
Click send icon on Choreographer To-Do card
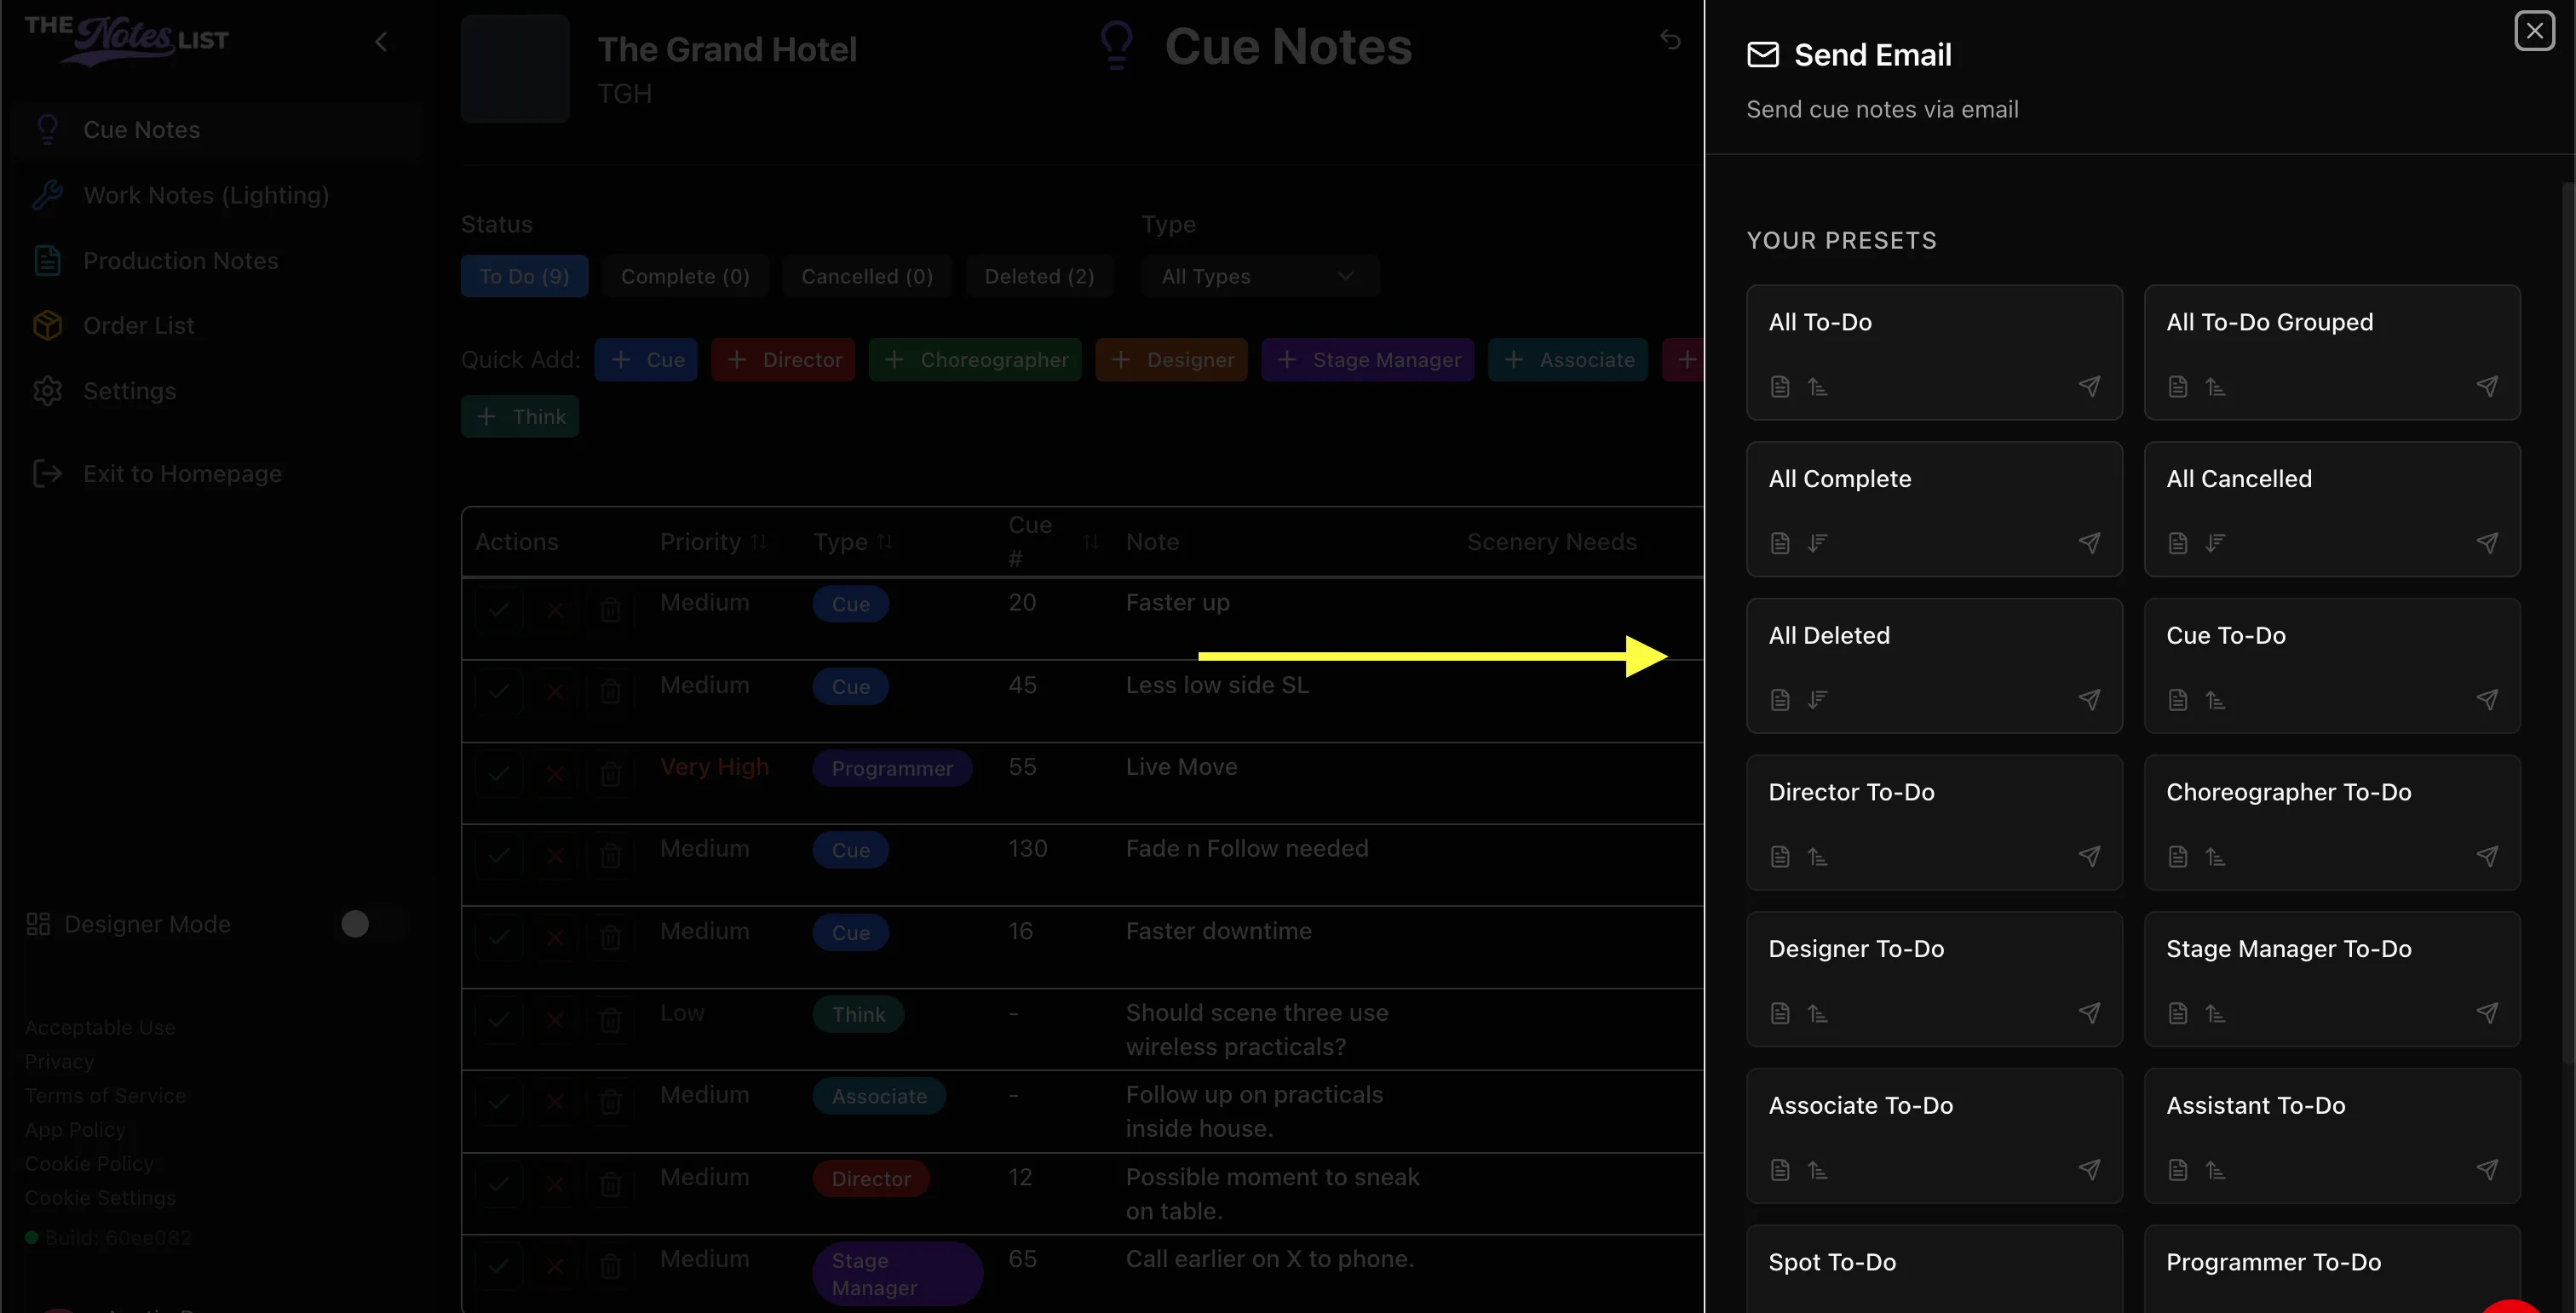2487,857
